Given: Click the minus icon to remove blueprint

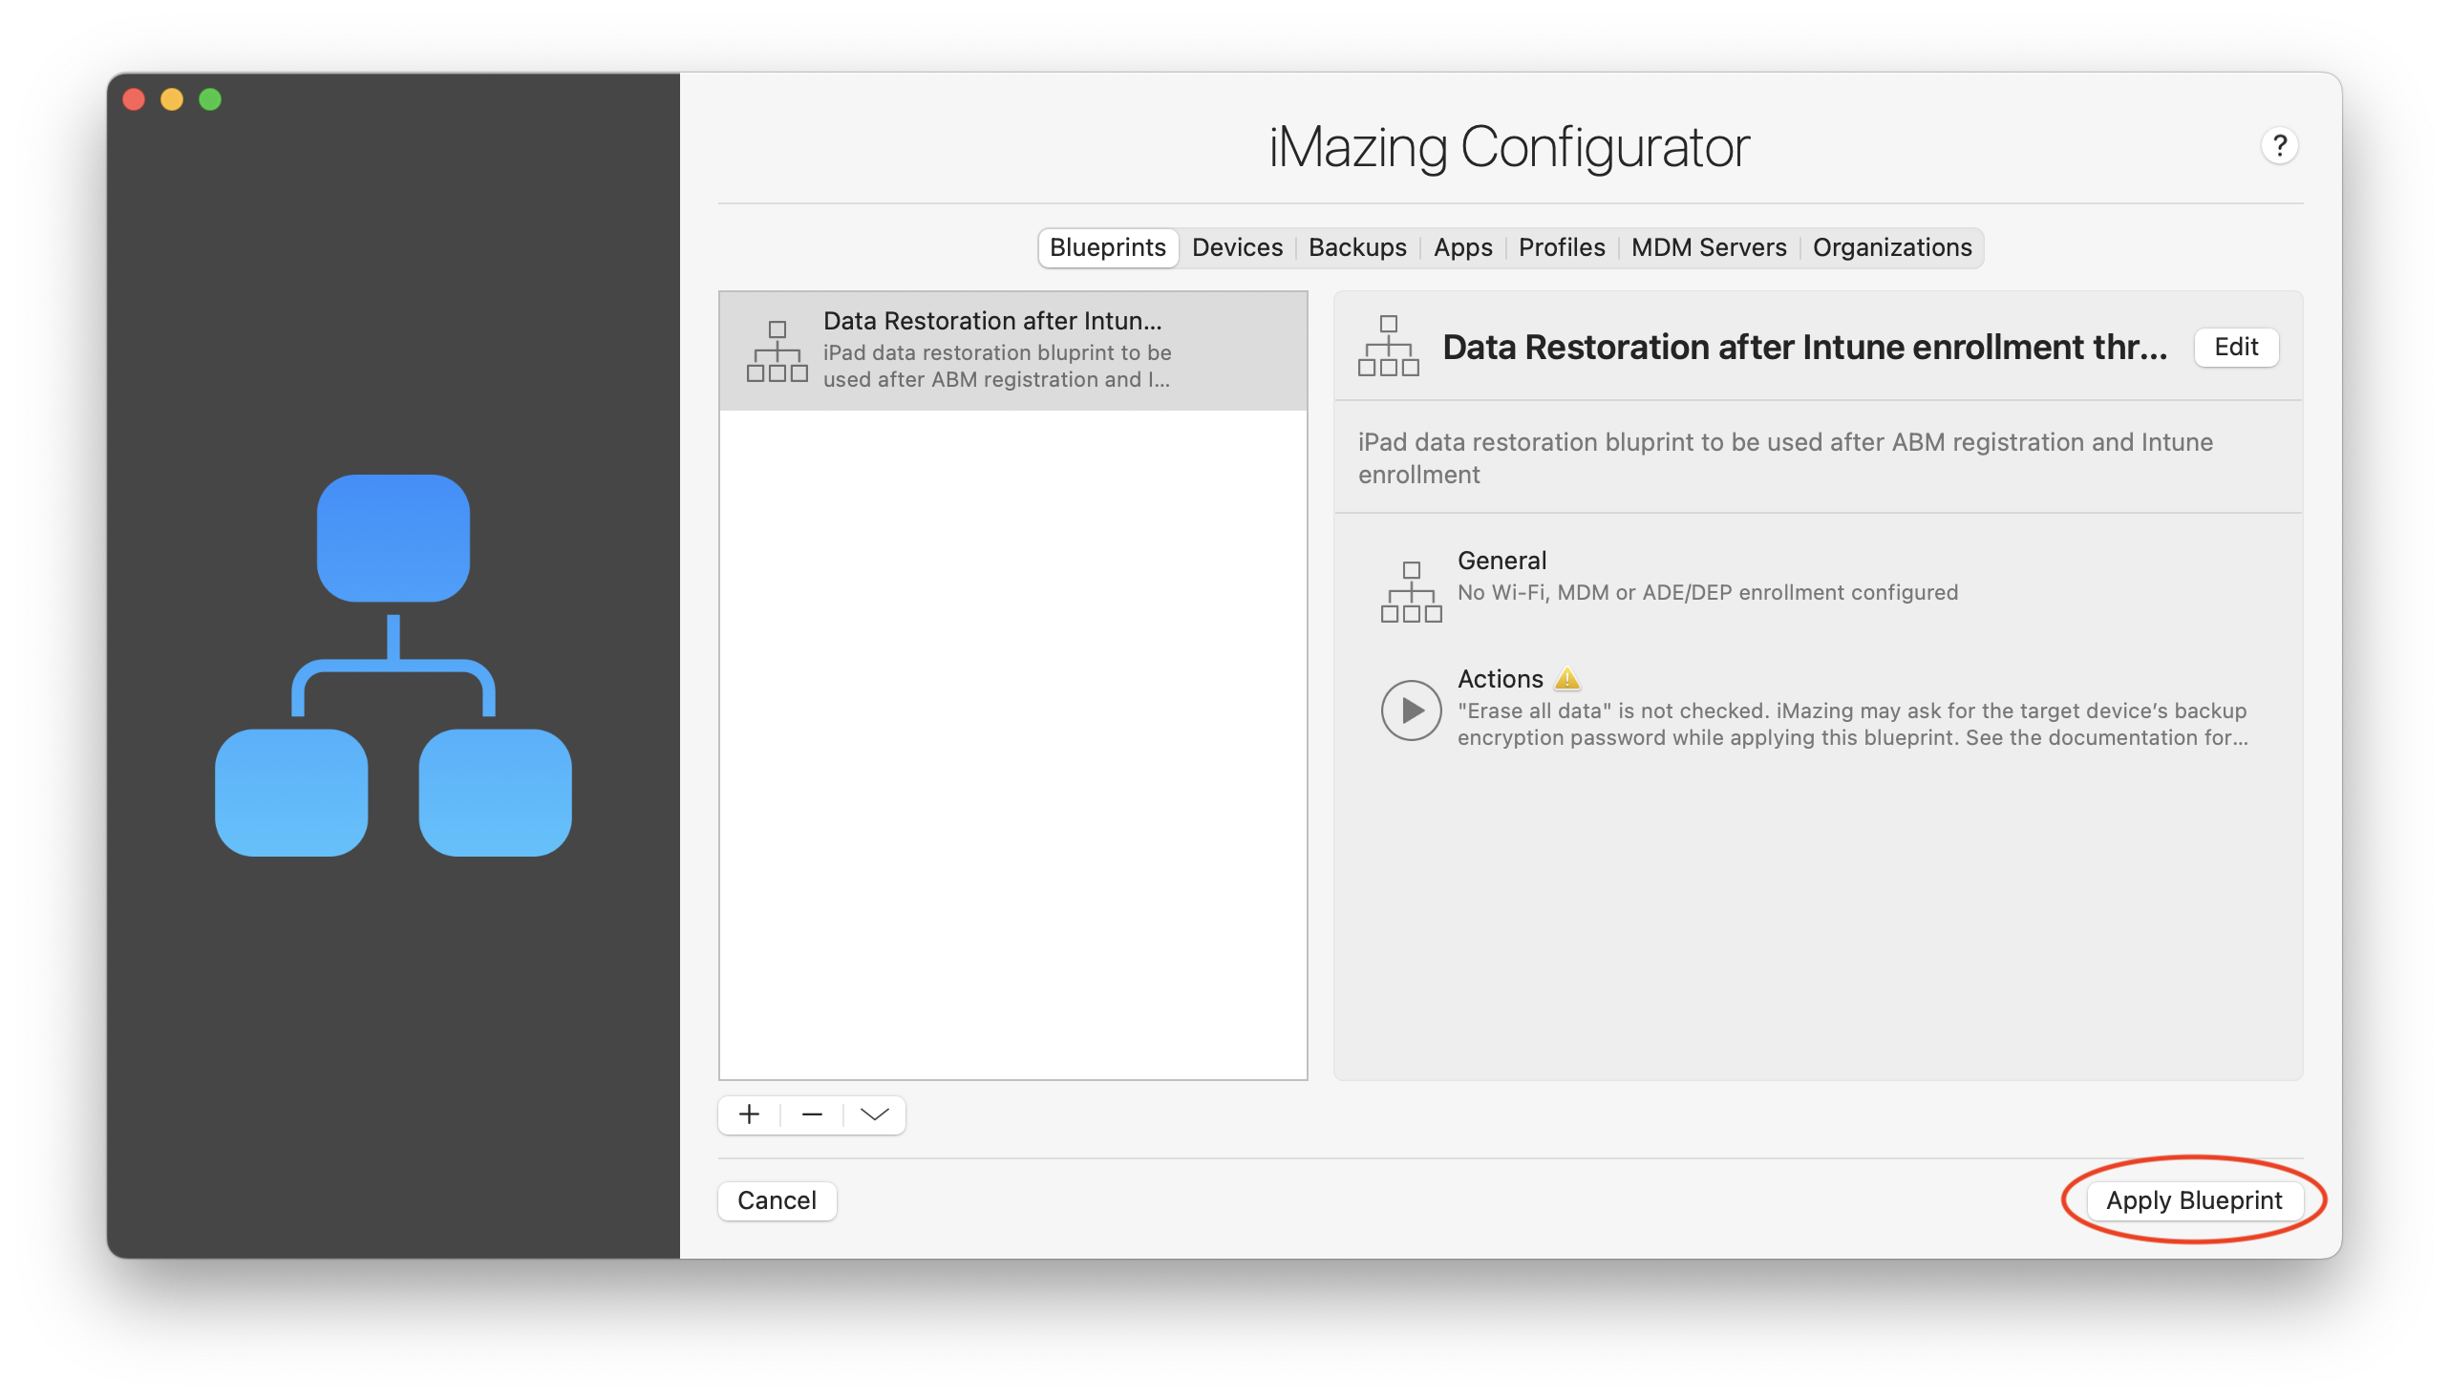Looking at the screenshot, I should 812,1114.
